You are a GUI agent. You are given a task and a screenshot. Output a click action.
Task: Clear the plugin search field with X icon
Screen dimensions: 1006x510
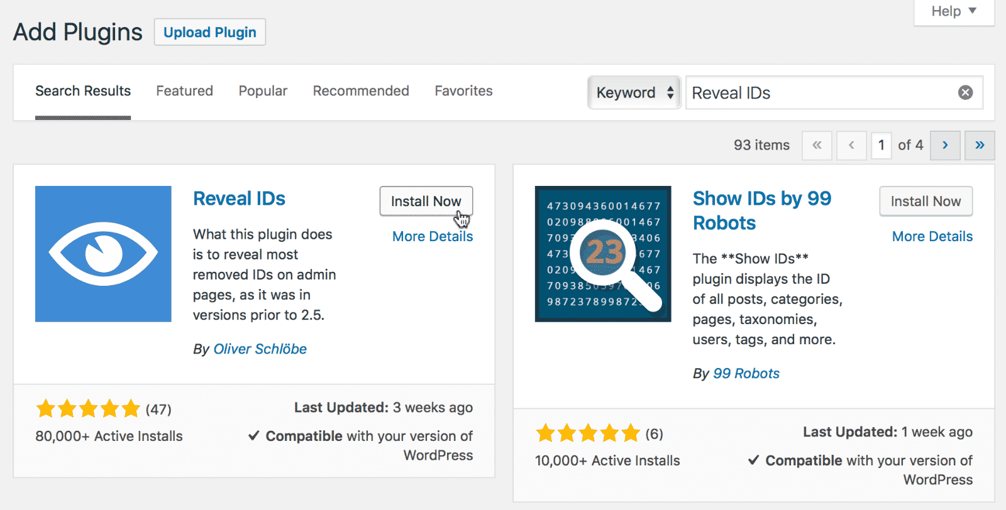point(965,93)
